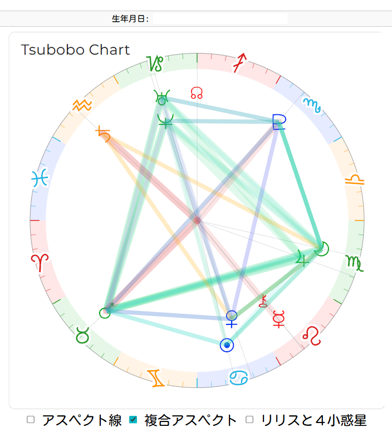Uncheck the 複合アスペクト checkbox

pyautogui.click(x=133, y=420)
